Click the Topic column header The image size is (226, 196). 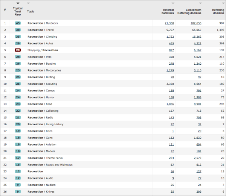pos(31,12)
